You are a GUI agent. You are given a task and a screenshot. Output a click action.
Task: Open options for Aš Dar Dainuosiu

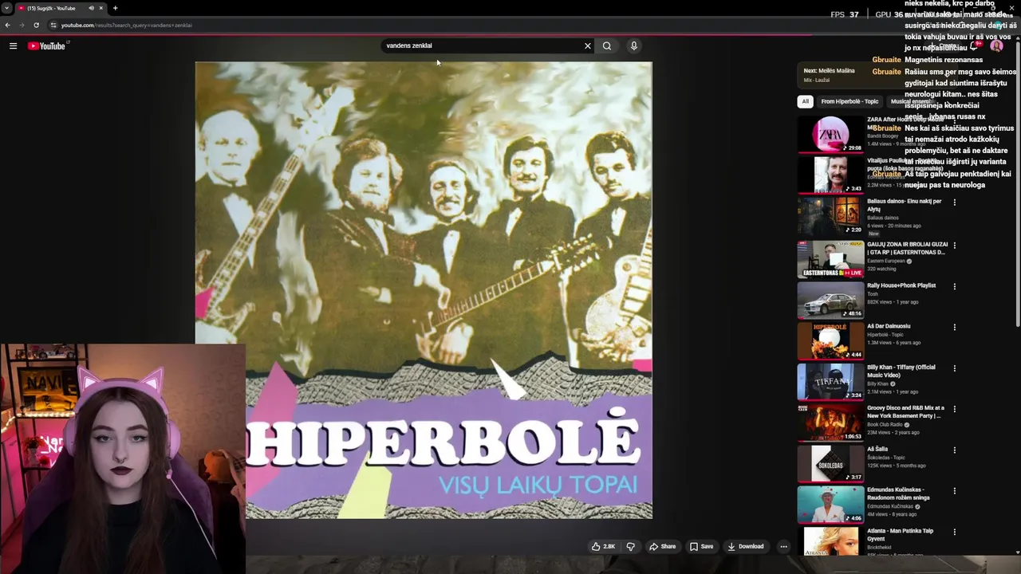(954, 327)
